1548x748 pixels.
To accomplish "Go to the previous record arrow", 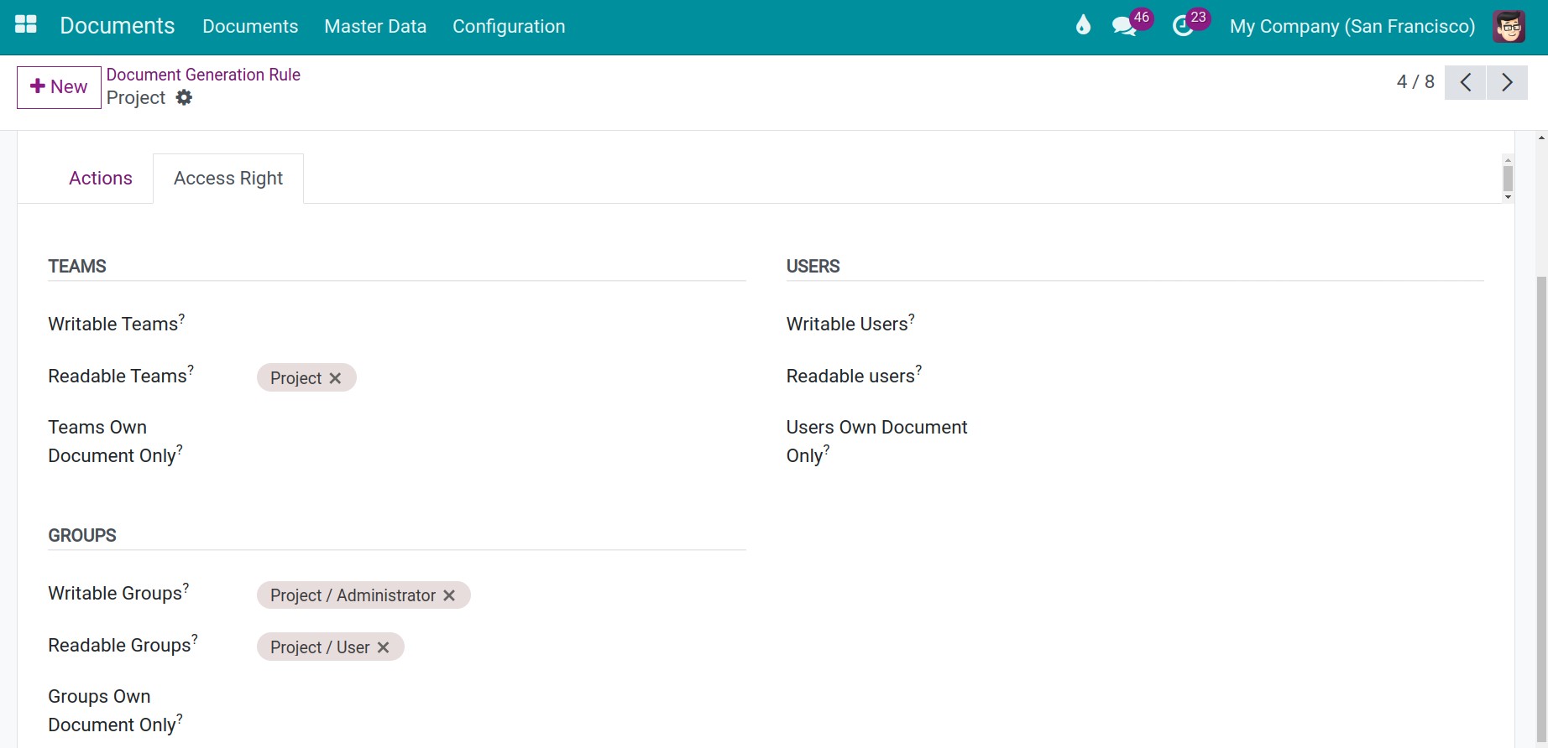I will tap(1466, 82).
